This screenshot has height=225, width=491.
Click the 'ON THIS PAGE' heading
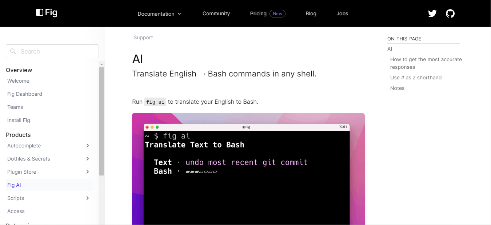[x=404, y=39]
